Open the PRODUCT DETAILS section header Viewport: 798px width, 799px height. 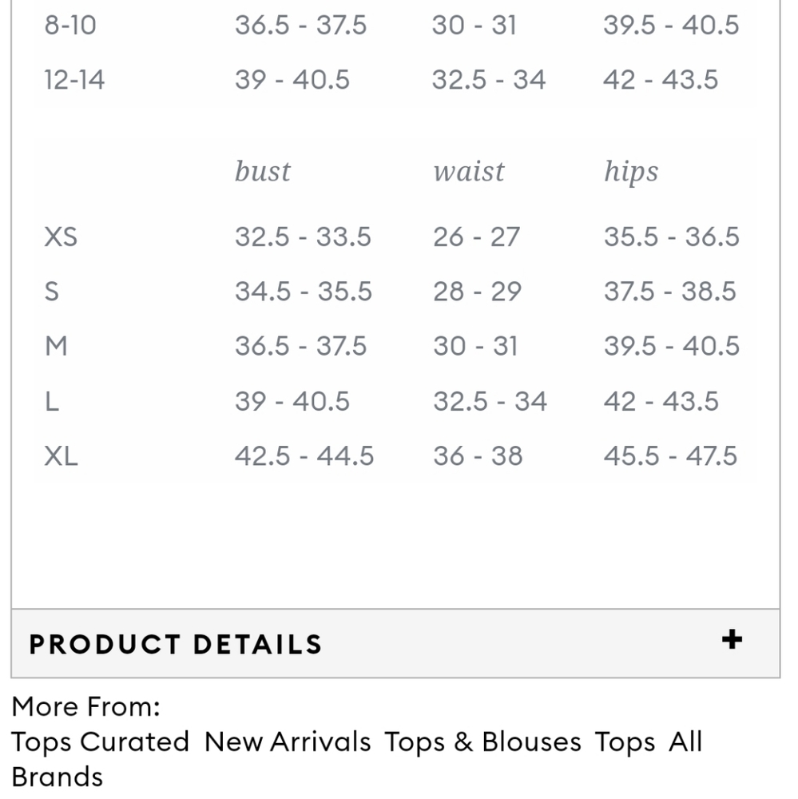click(395, 643)
